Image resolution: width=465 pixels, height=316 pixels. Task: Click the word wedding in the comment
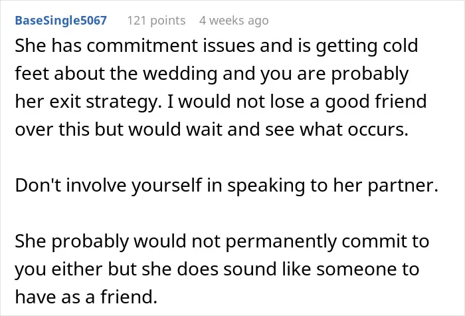click(x=180, y=73)
